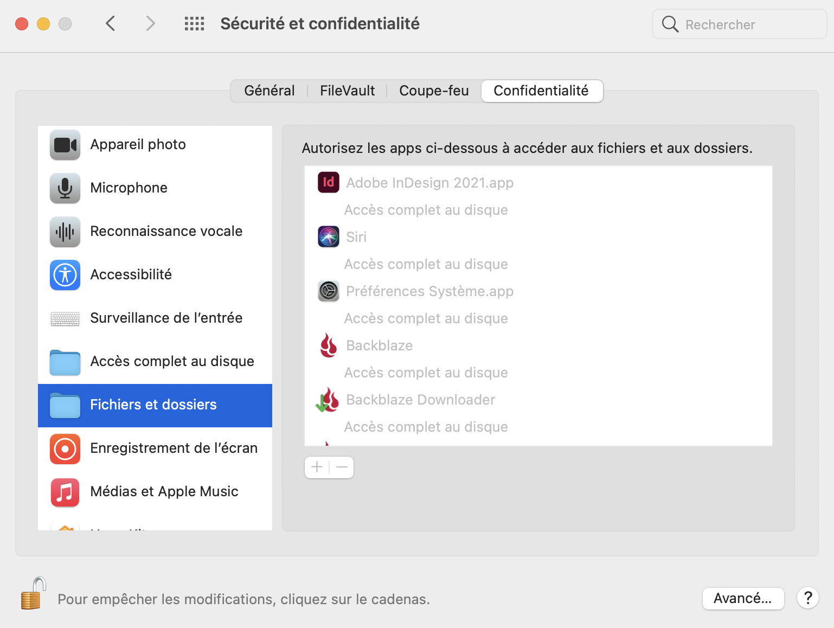
Task: Select Surveillance de l'entrée keyboard icon
Action: point(65,318)
